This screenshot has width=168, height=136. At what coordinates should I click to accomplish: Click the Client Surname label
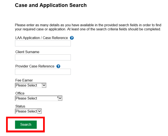coord(27,52)
